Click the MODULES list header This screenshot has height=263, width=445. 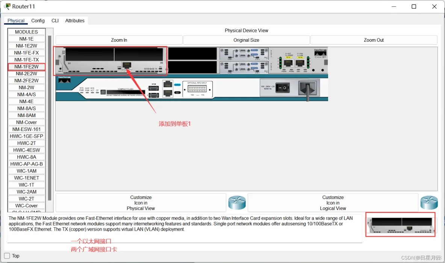[26, 32]
